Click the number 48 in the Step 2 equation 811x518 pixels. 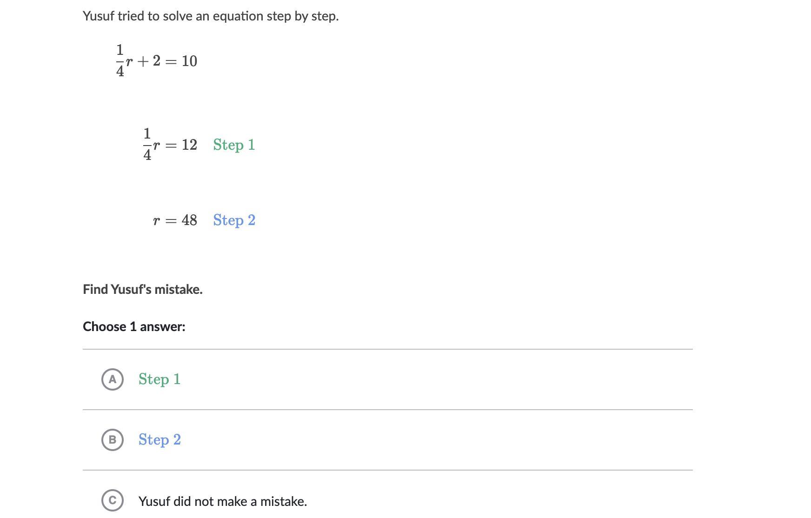[x=189, y=220]
